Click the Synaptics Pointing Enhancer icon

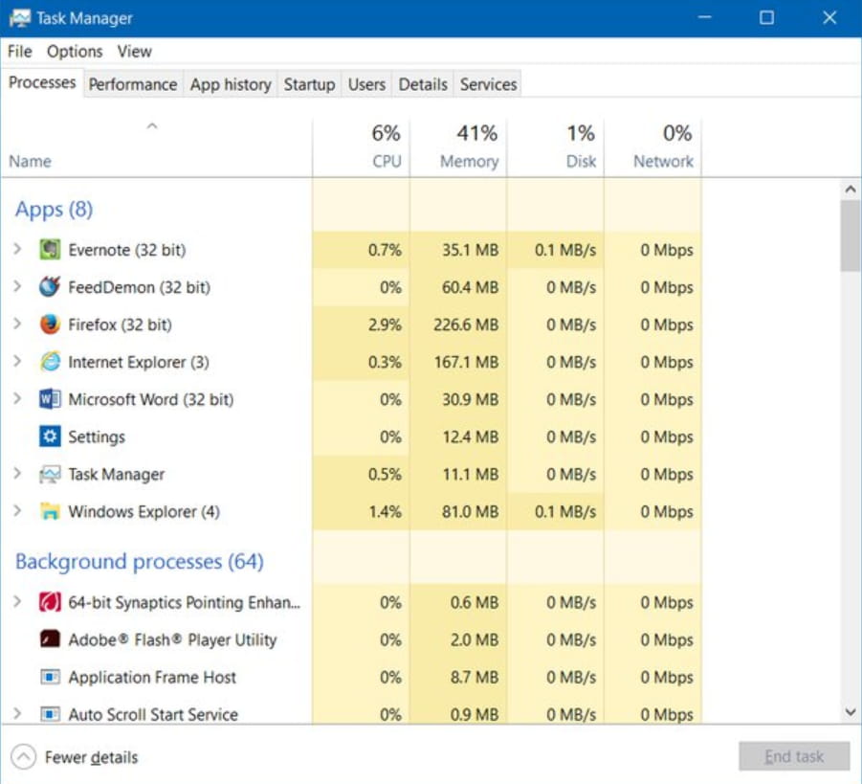point(50,602)
